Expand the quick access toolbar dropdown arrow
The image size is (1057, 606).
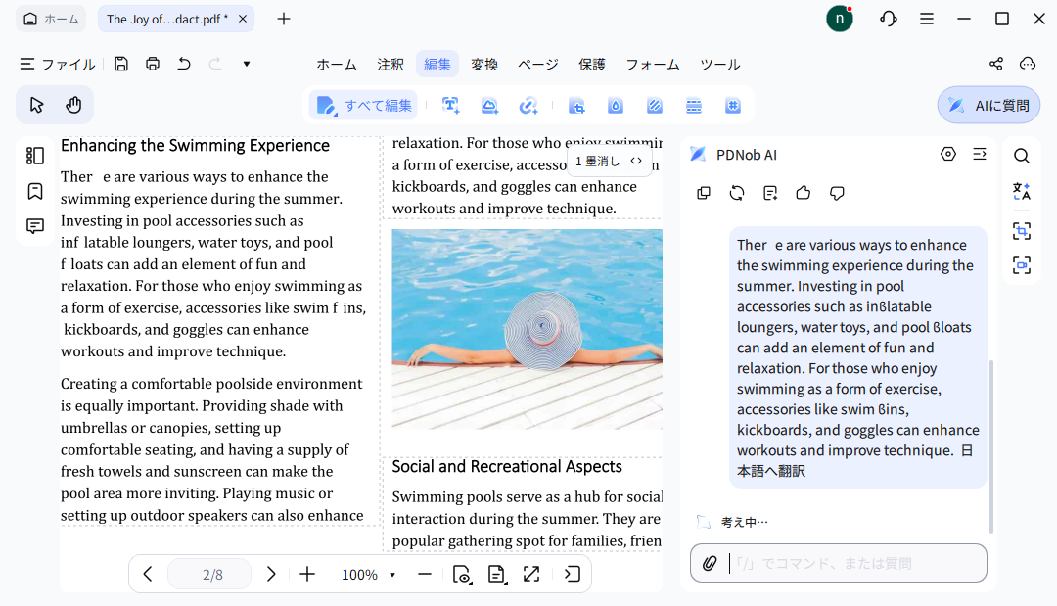point(247,64)
